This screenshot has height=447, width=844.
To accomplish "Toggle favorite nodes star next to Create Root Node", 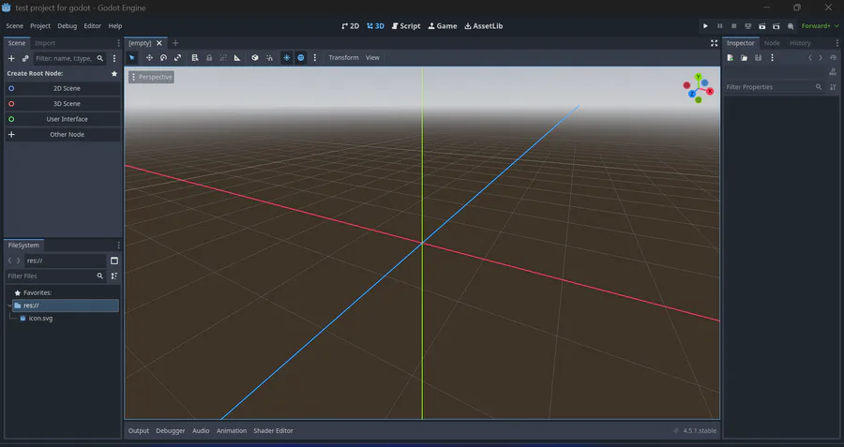I will 114,73.
